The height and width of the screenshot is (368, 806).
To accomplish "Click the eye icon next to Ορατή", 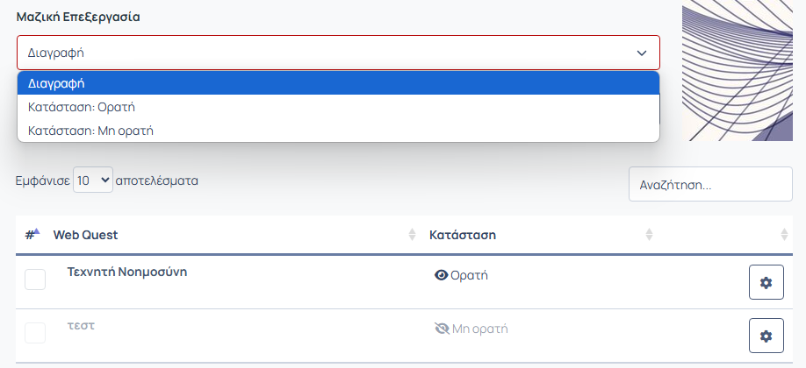I will 441,276.
